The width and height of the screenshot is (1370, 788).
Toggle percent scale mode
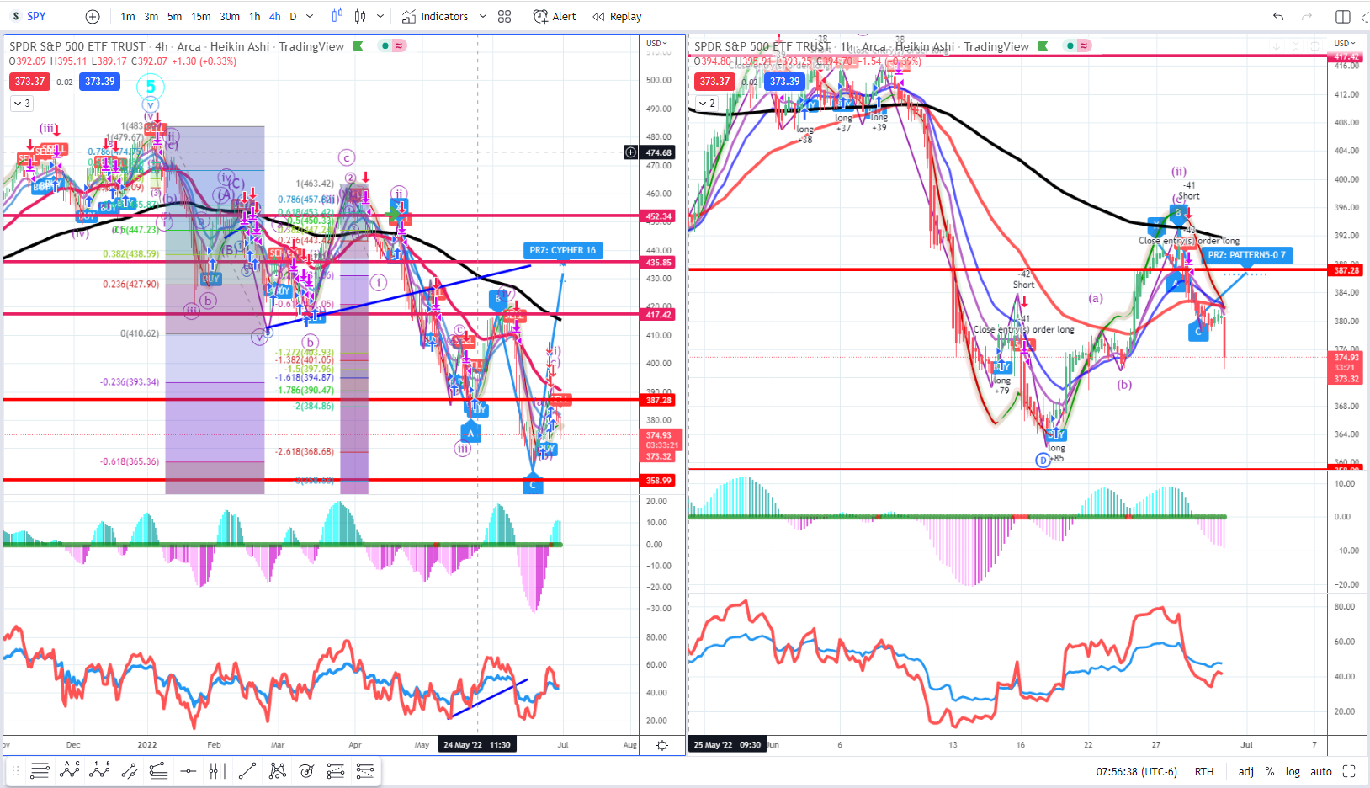pos(1270,771)
